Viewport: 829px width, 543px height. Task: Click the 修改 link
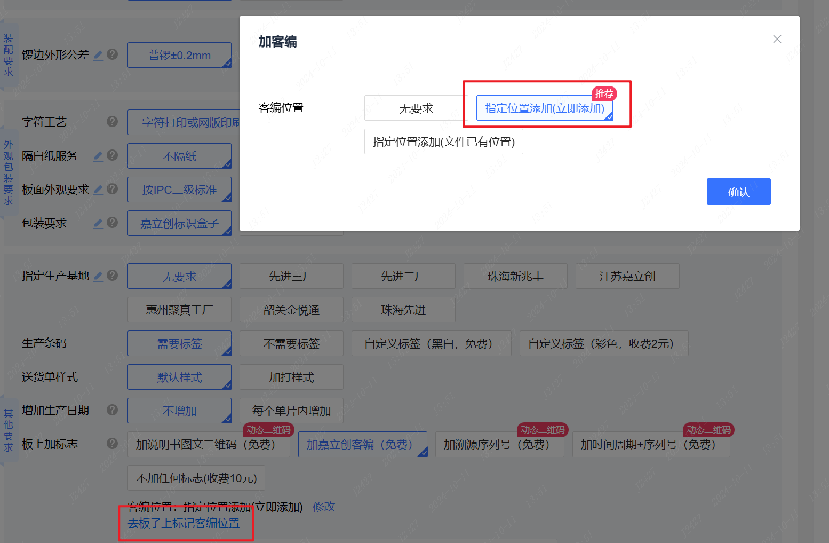(324, 507)
